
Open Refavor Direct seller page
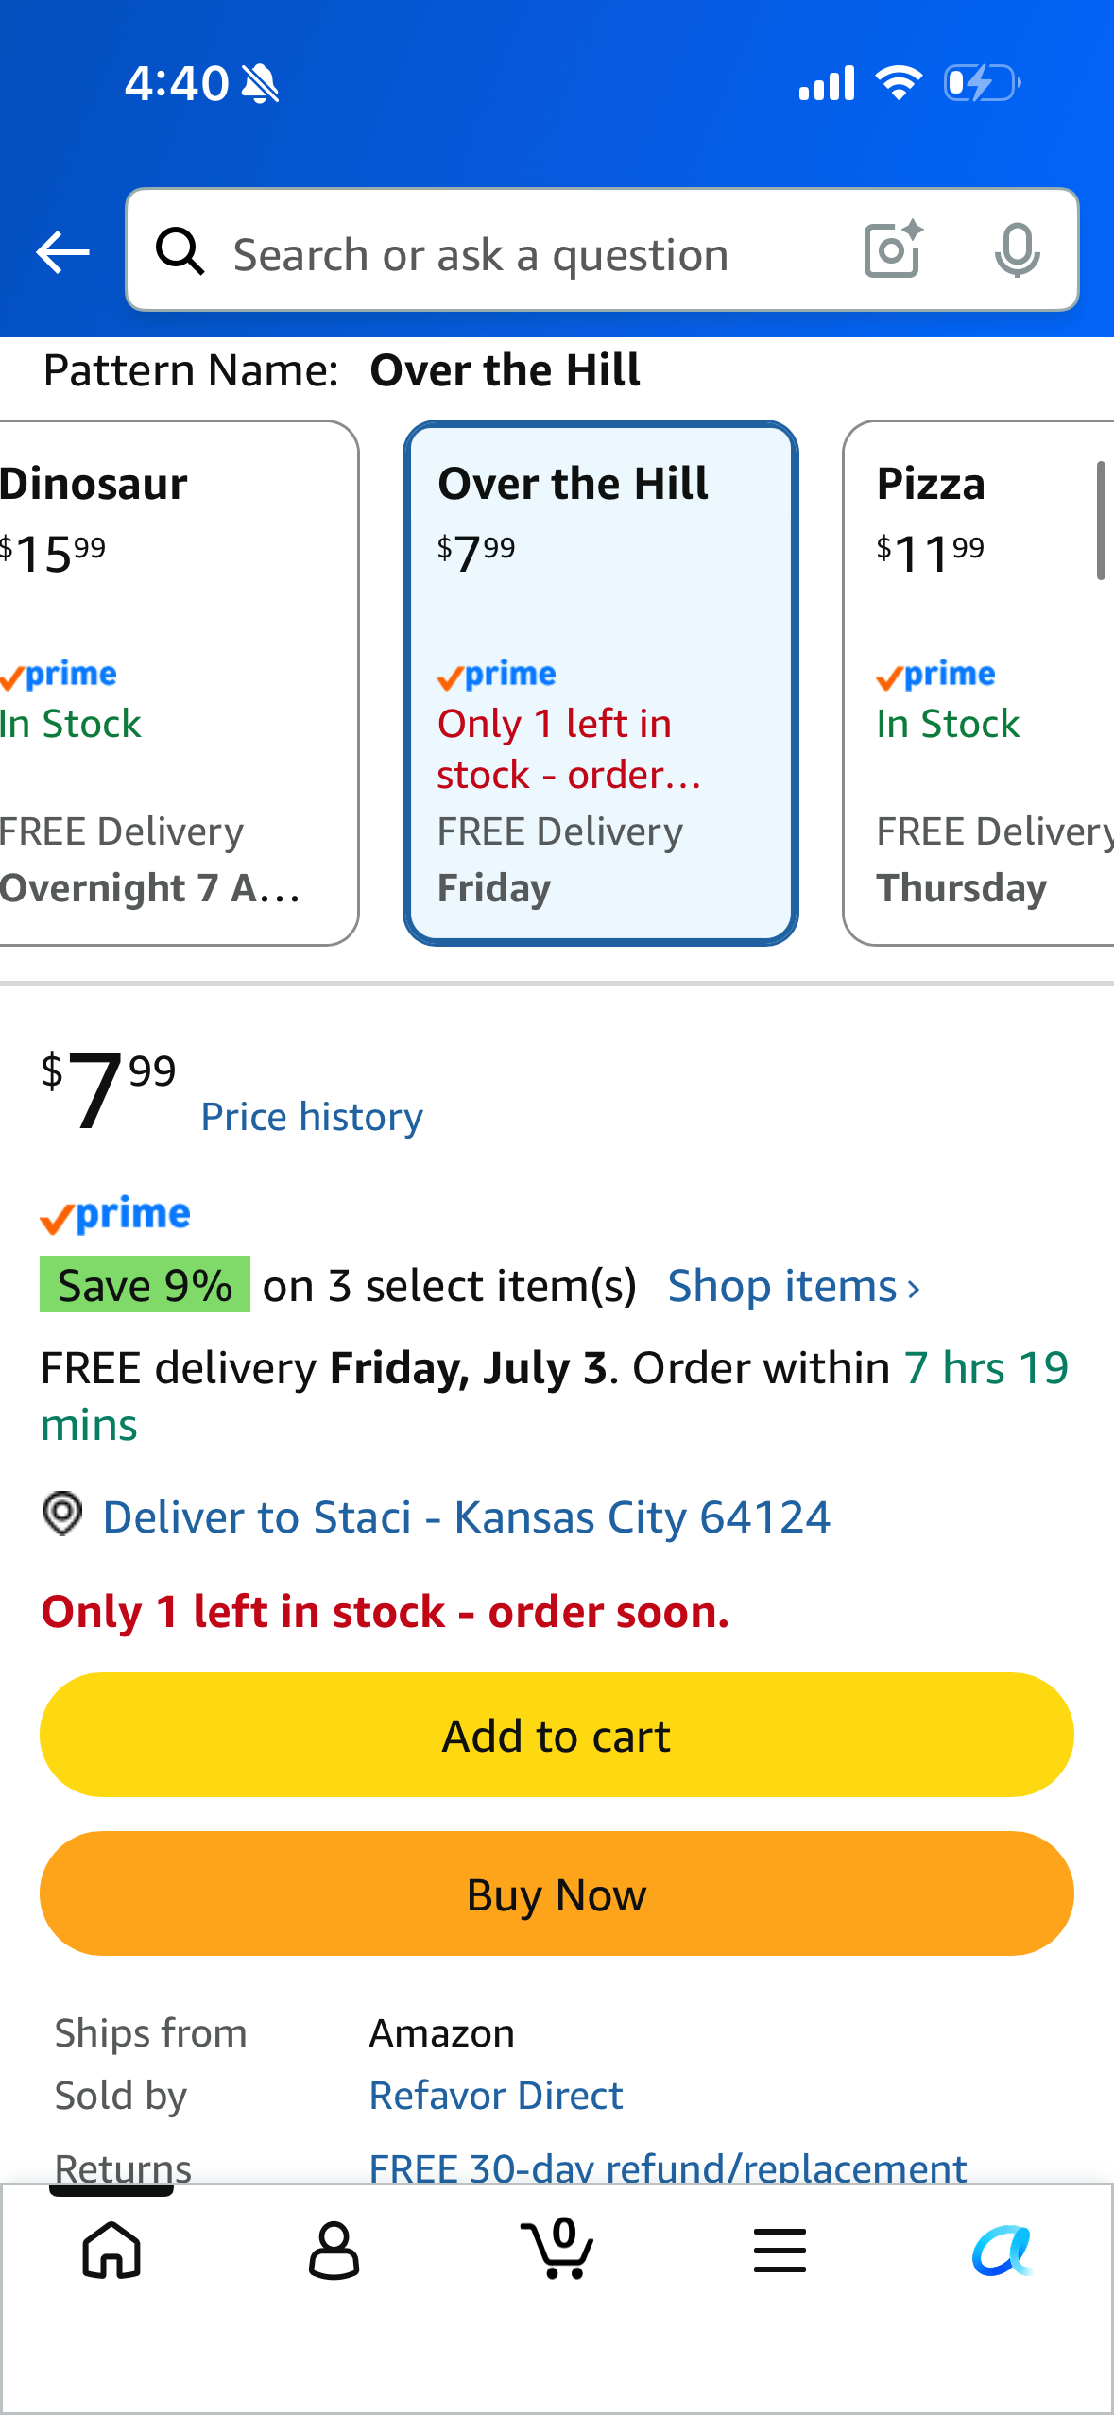[x=496, y=2096]
